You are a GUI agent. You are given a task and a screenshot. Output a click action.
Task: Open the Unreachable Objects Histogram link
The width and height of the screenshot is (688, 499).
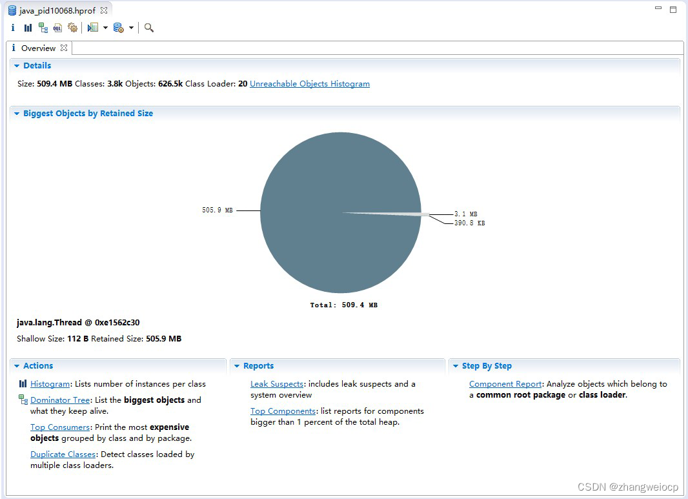[310, 83]
